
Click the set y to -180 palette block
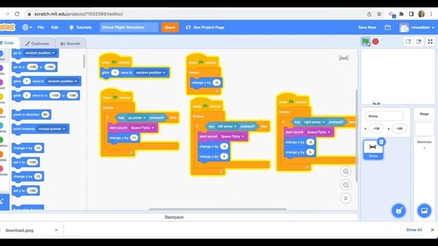26,191
